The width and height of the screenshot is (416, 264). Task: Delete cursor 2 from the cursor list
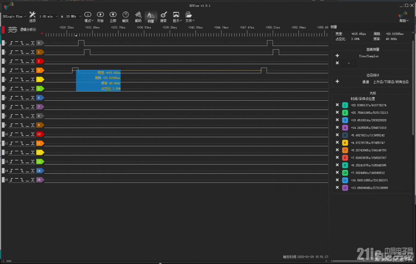[x=337, y=112]
